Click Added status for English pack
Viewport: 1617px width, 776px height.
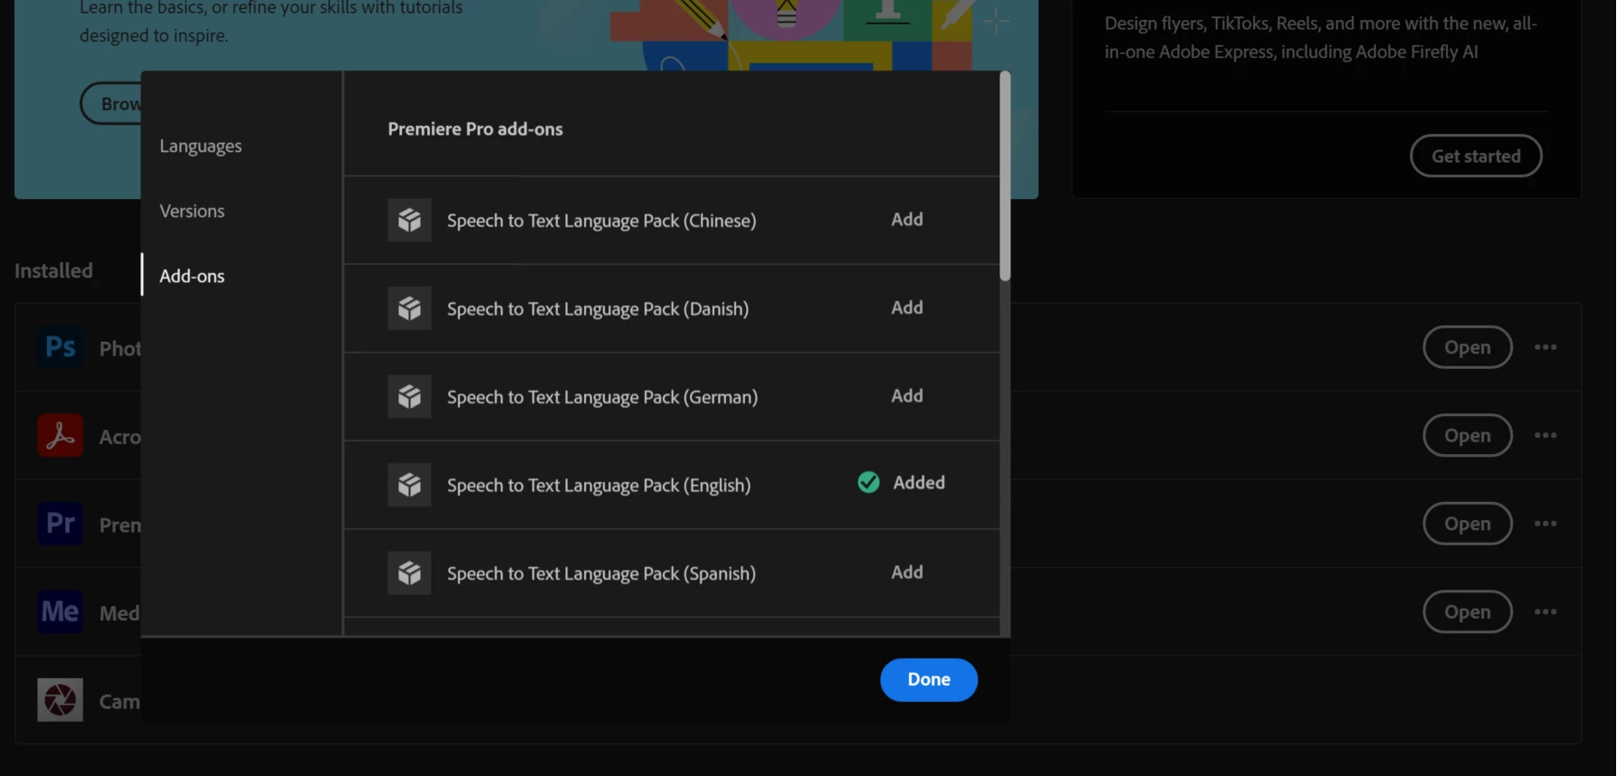[x=919, y=482]
